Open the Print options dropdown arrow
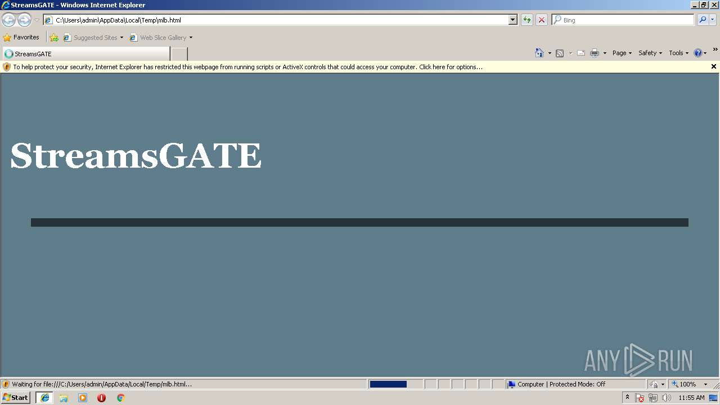 click(605, 53)
